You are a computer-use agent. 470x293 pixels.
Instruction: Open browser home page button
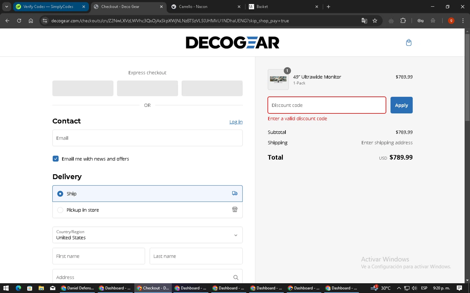tap(31, 21)
